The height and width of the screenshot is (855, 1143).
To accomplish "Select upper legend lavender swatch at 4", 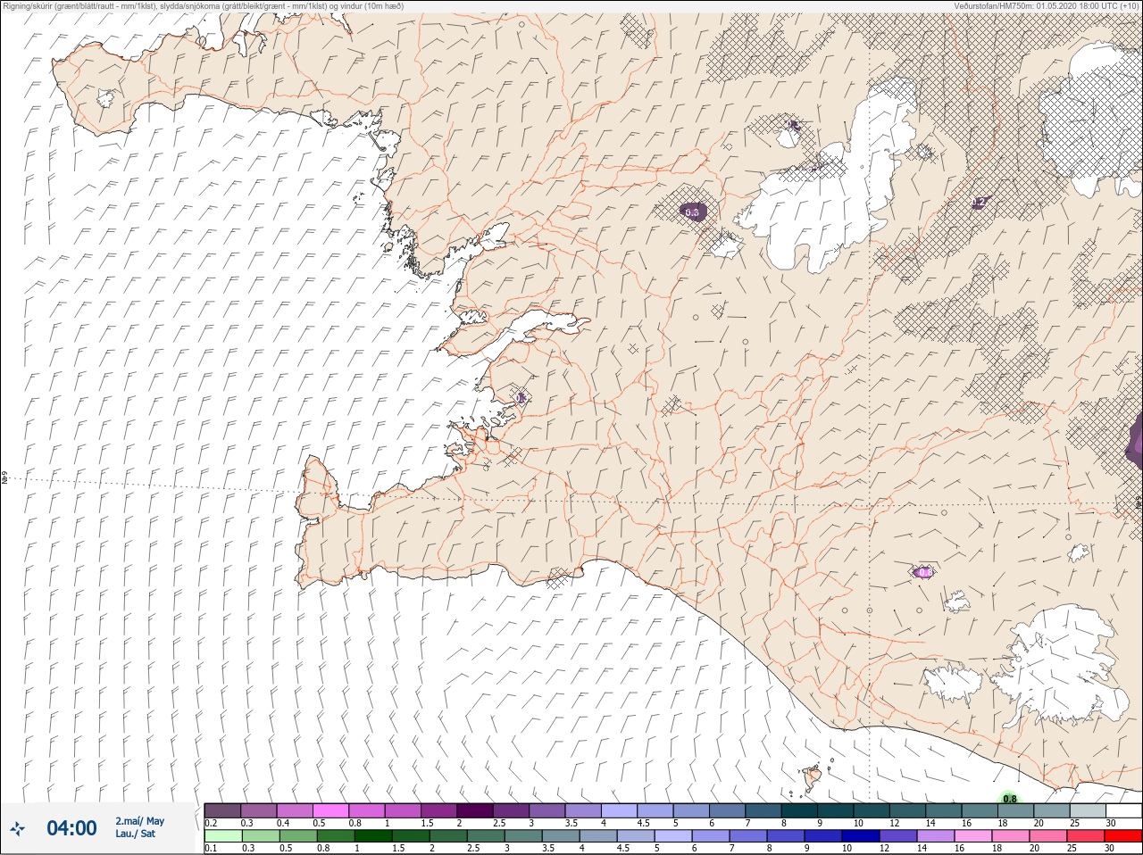I will click(619, 810).
